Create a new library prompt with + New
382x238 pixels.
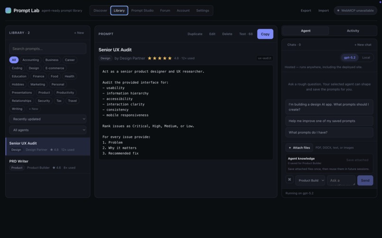click(x=79, y=33)
